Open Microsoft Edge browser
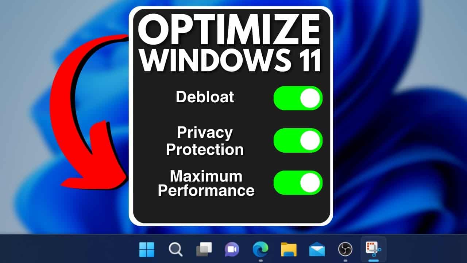 coord(260,249)
